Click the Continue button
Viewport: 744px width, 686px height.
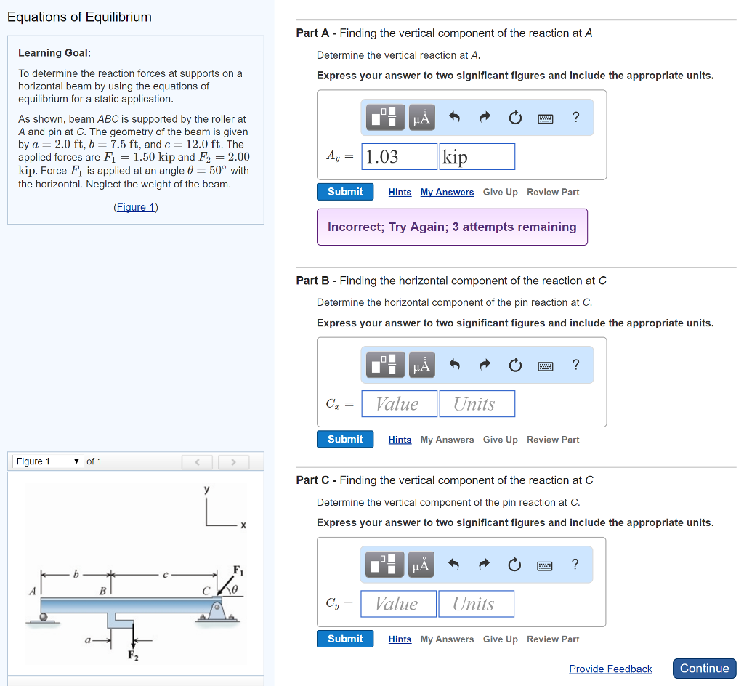coord(704,668)
